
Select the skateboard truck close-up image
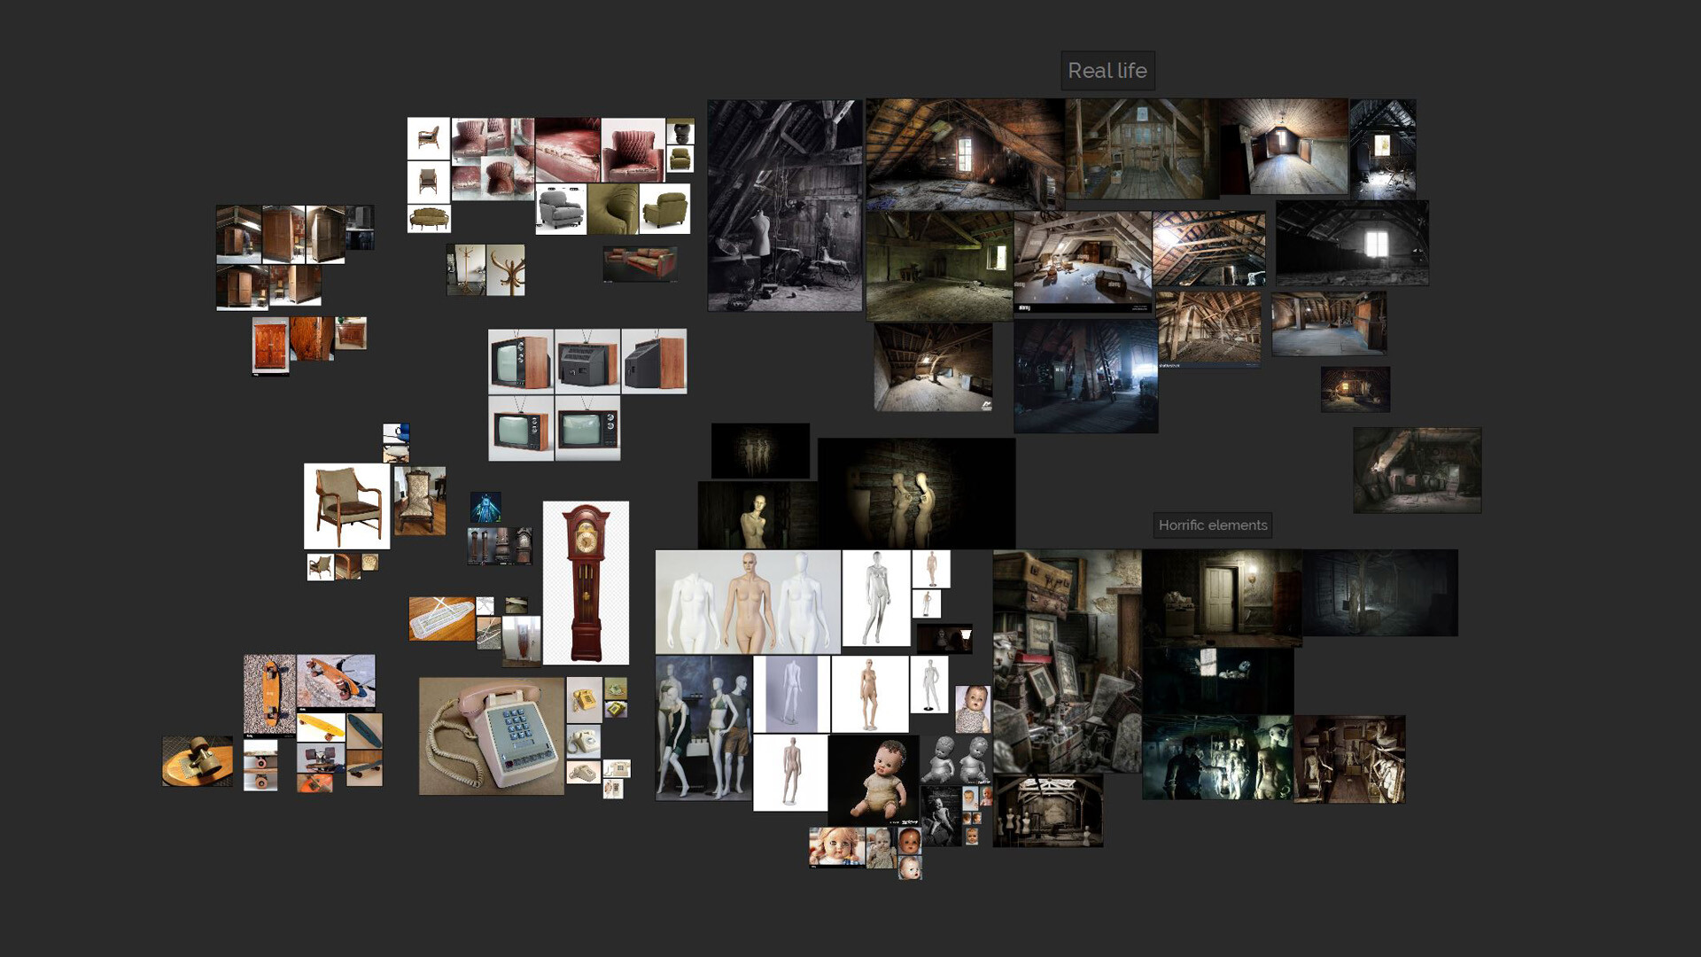[x=197, y=760]
